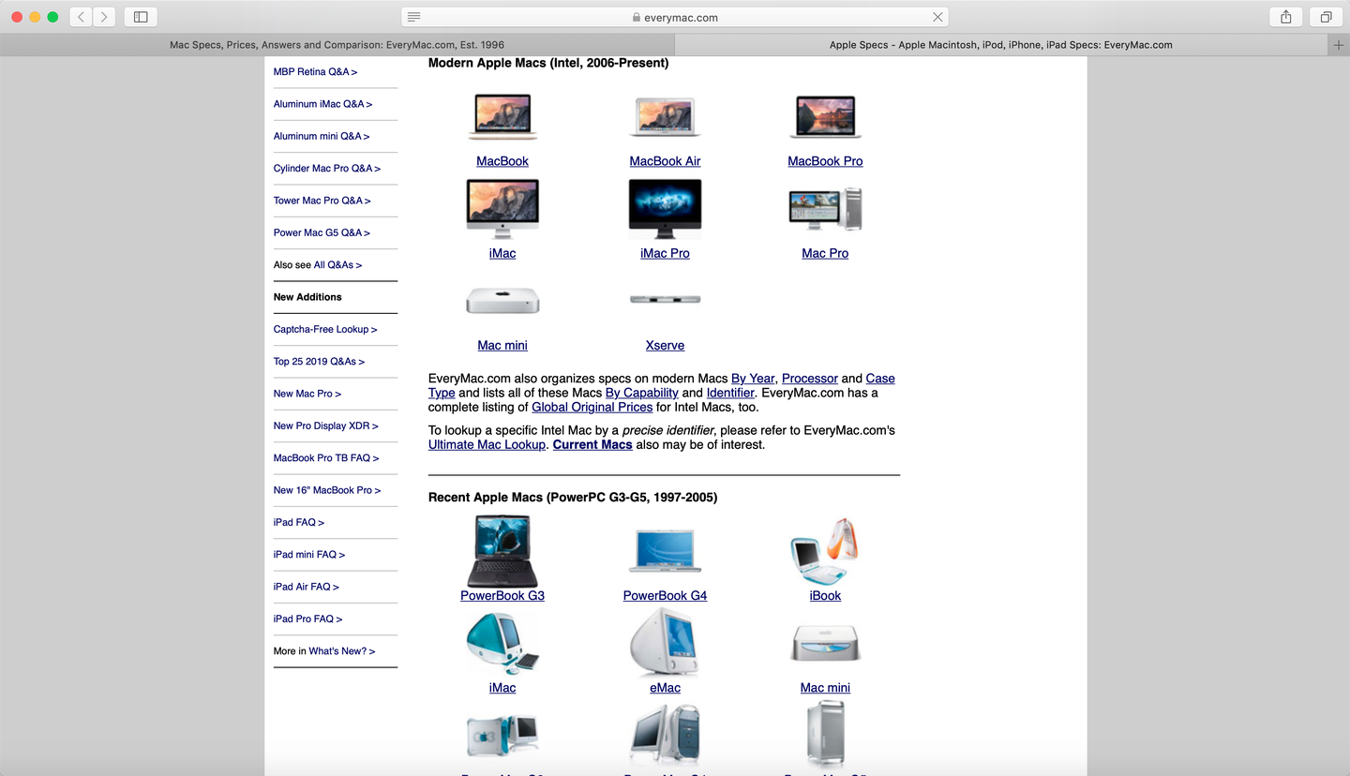This screenshot has height=776, width=1350.
Task: Click the everymac.com address field
Action: tap(675, 17)
